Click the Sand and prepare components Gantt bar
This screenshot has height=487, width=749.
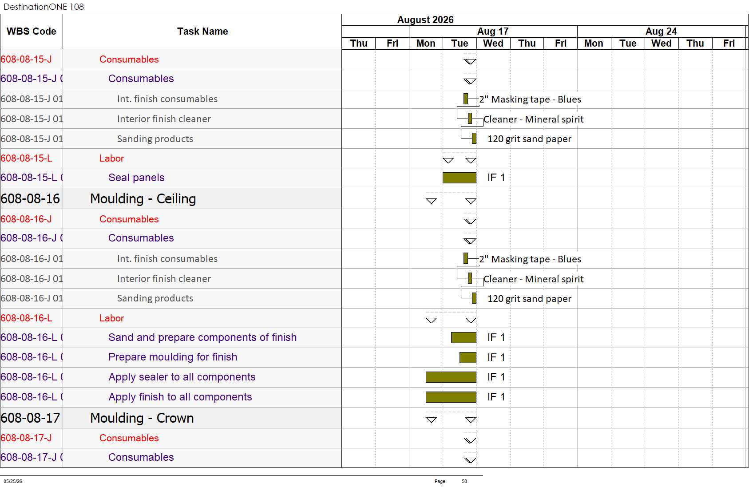464,337
